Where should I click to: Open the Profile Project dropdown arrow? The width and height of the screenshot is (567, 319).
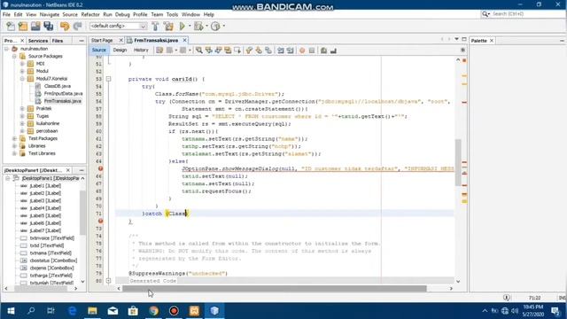click(224, 26)
